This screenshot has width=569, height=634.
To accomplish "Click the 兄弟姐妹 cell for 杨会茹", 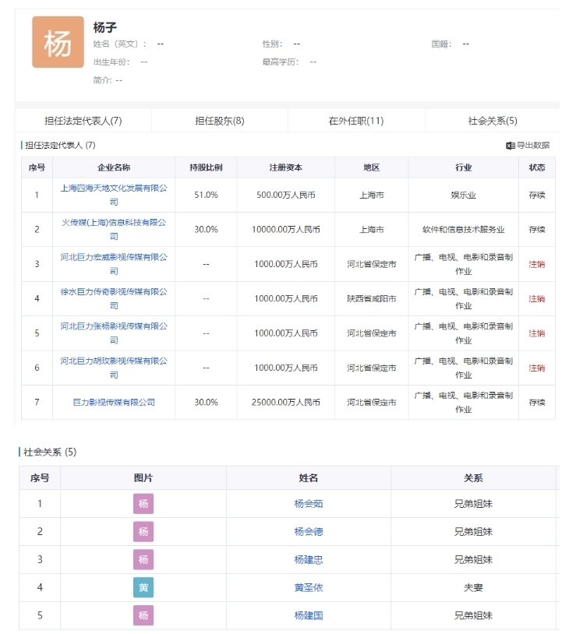I will [473, 504].
